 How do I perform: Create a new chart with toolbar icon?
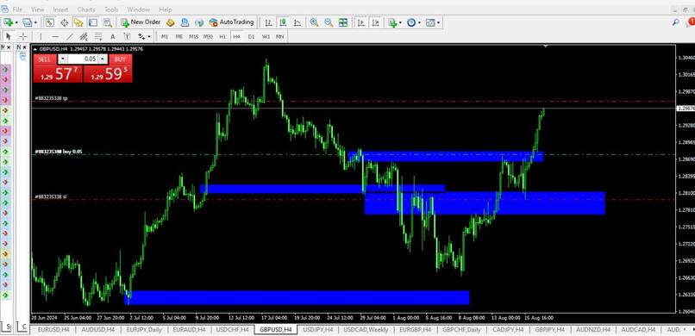pos(8,22)
